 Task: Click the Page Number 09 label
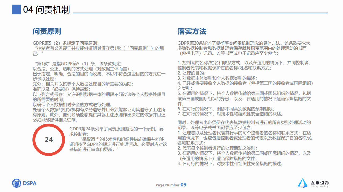(171, 185)
